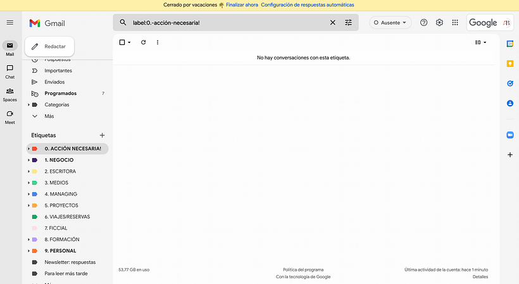Open the Para leer más tarde label
519x284 pixels.
pos(67,273)
